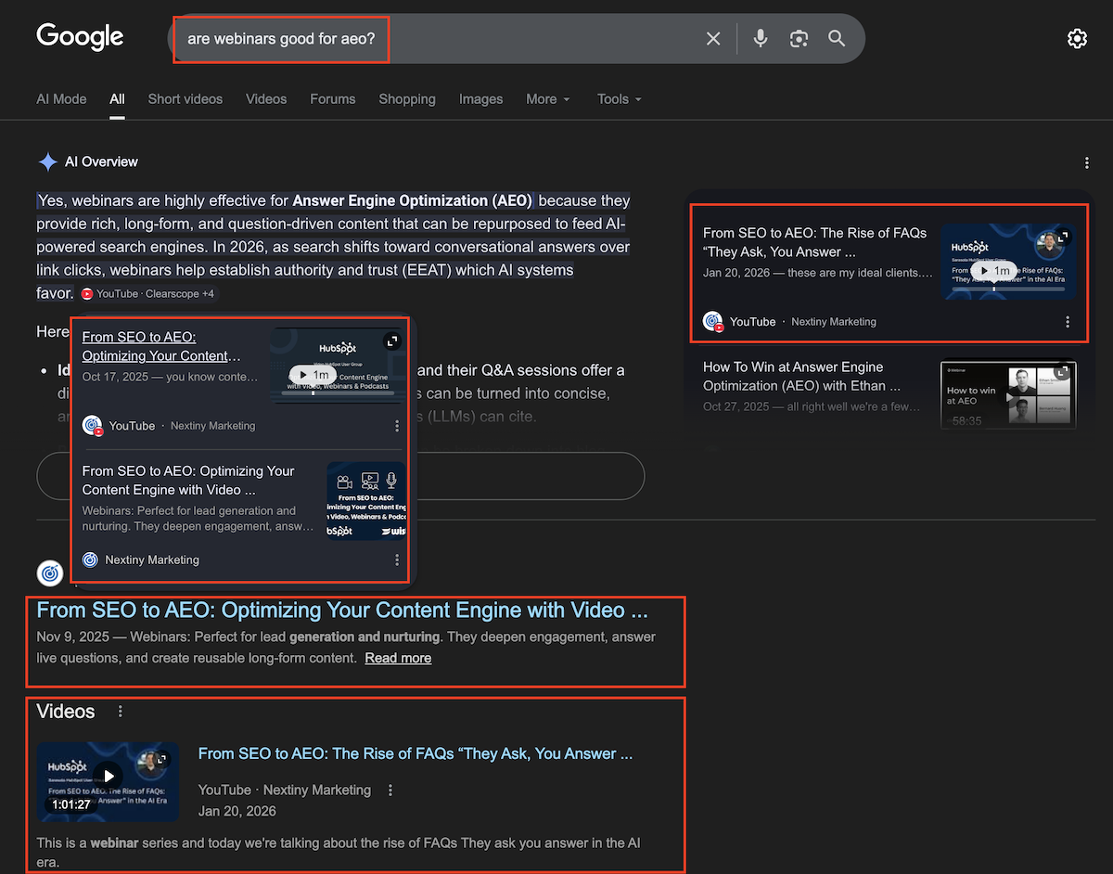Click the Jan 20, 2026 video date
1113x874 pixels.
pos(237,811)
